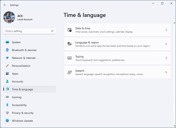Viewport: 176px width, 128px height.
Task: Click the Gaming controller icon
Action: (7, 97)
